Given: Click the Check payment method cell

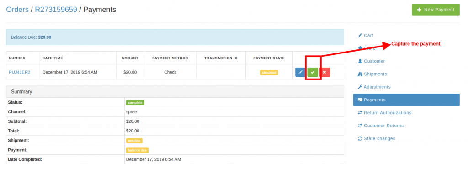Looking at the screenshot, I should click(170, 72).
